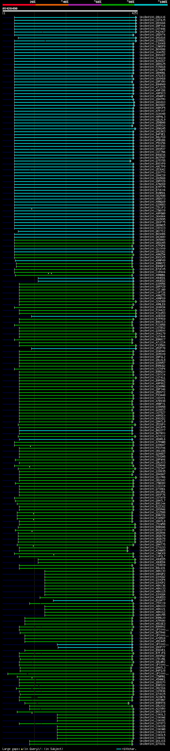The image size is (170, 751).
Task: Follow the UniRef100_C9WSP9 link
Action: [x=152, y=46]
